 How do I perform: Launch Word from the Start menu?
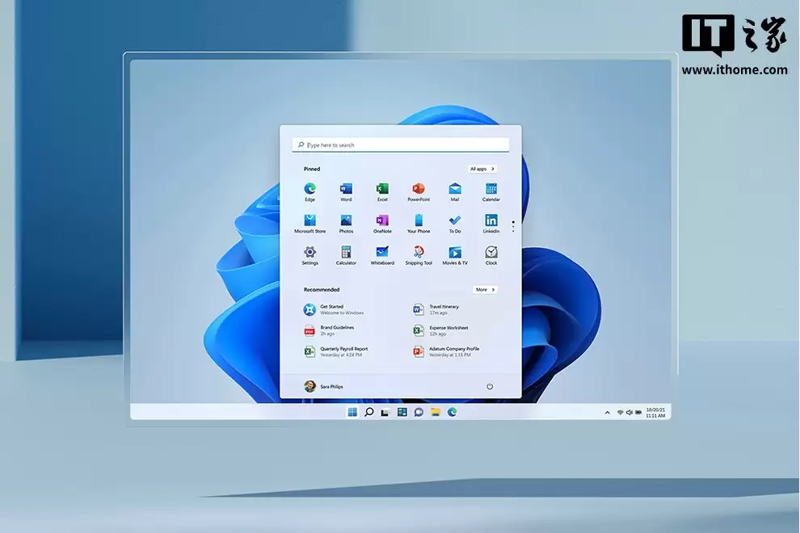346,190
